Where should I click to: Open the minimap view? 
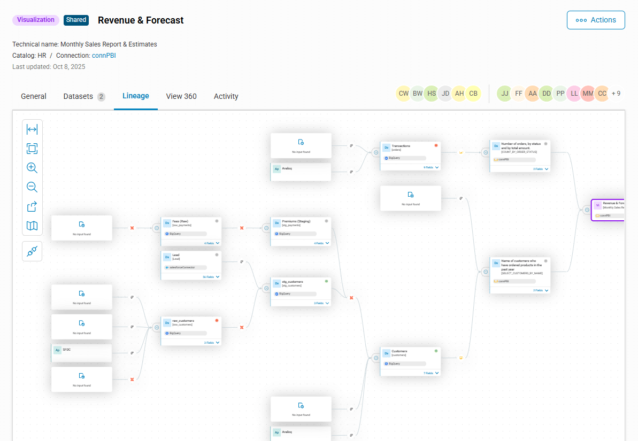pos(32,226)
